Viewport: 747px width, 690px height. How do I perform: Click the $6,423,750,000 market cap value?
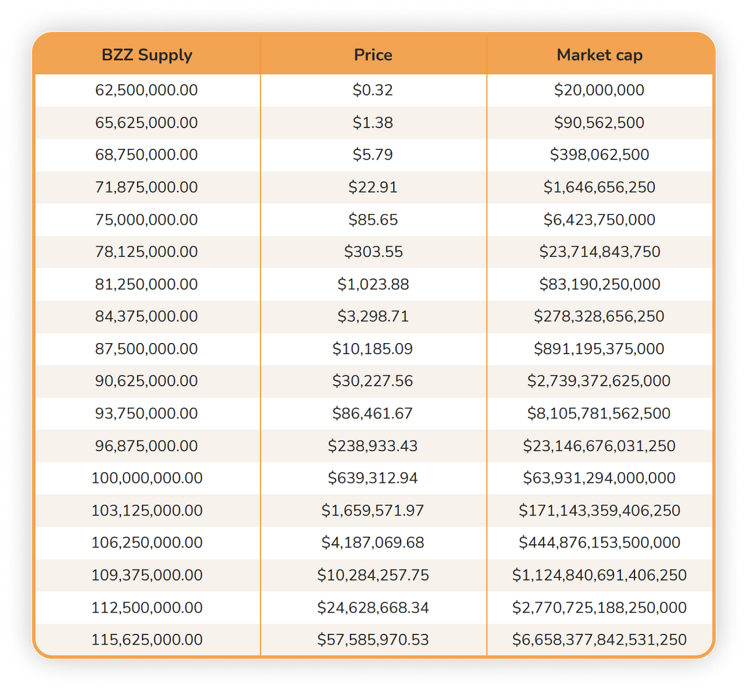(x=599, y=219)
